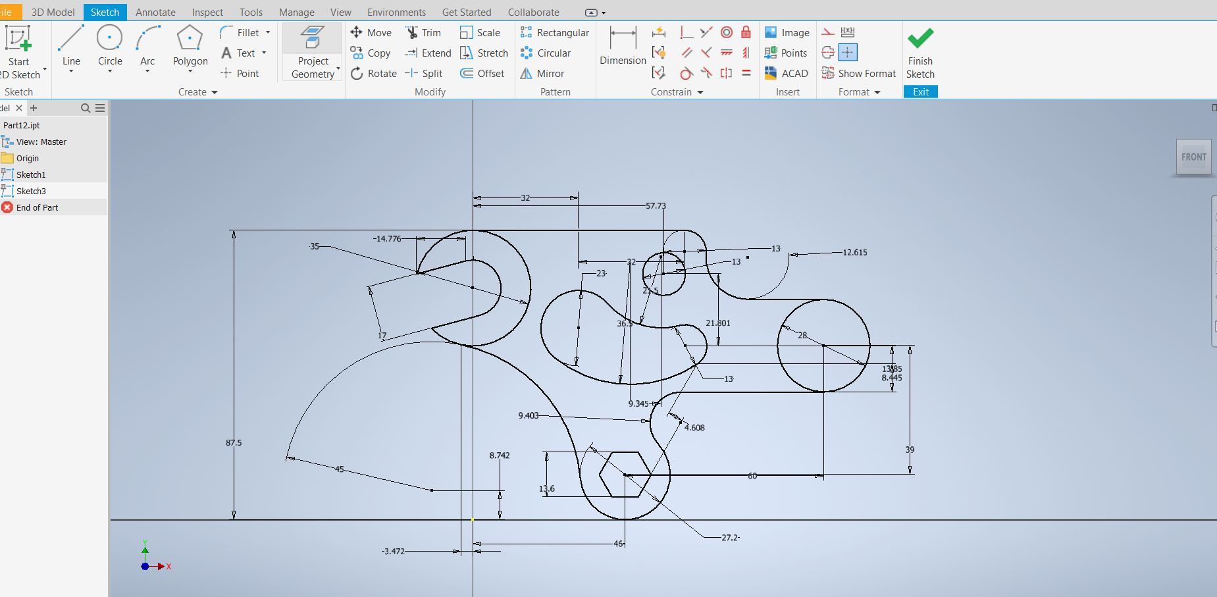
Task: Expand the Fillet dropdown arrow
Action: tap(268, 32)
